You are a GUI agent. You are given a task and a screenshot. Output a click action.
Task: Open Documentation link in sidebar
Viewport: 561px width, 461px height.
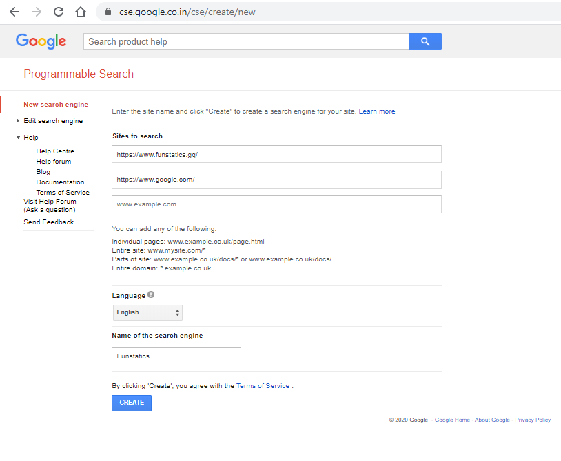pyautogui.click(x=60, y=182)
